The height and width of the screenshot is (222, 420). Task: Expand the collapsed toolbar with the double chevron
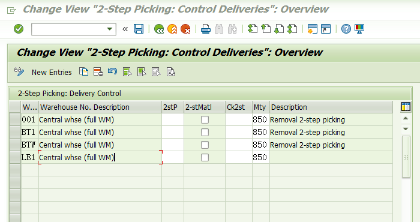point(125,29)
